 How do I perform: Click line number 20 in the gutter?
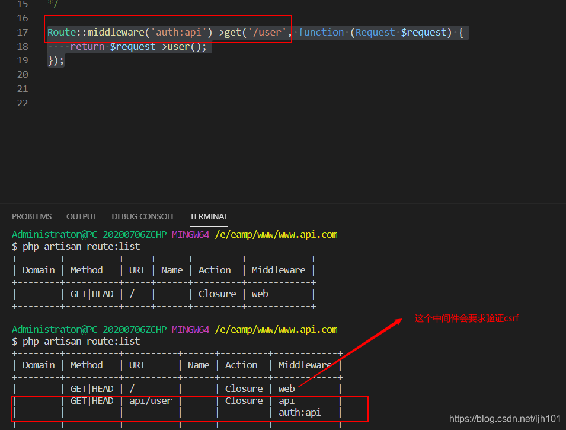tap(23, 75)
